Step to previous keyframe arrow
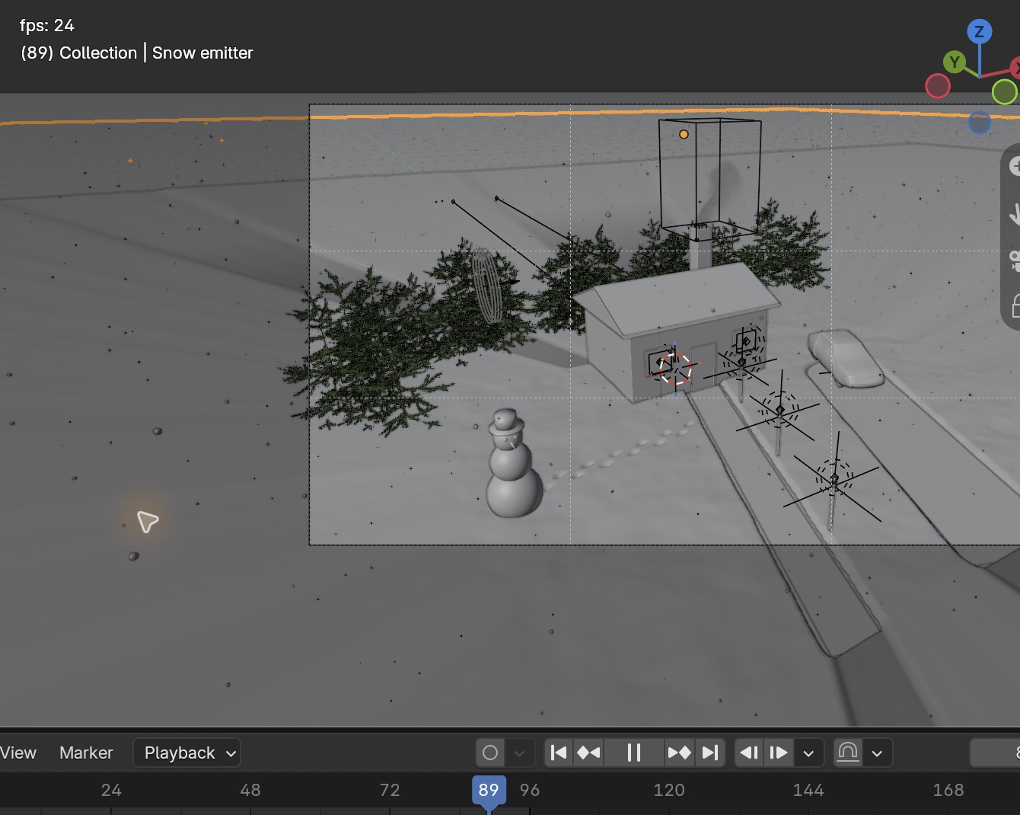1020x815 pixels. (x=749, y=753)
